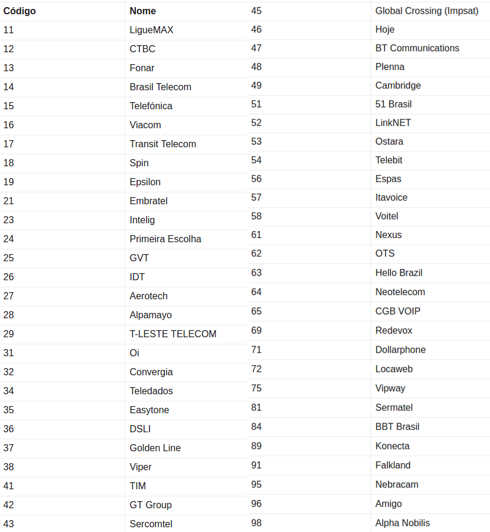Screen dimensions: 490x532
Task: Select the Alpha Nobilis entry
Action: point(402,523)
